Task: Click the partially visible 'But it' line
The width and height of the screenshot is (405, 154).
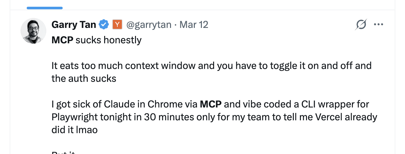Action: click(x=63, y=152)
